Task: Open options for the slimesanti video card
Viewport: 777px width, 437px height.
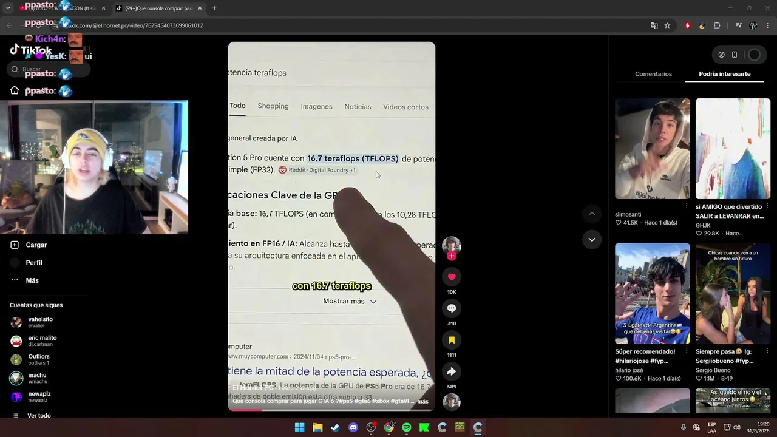Action: click(x=687, y=206)
